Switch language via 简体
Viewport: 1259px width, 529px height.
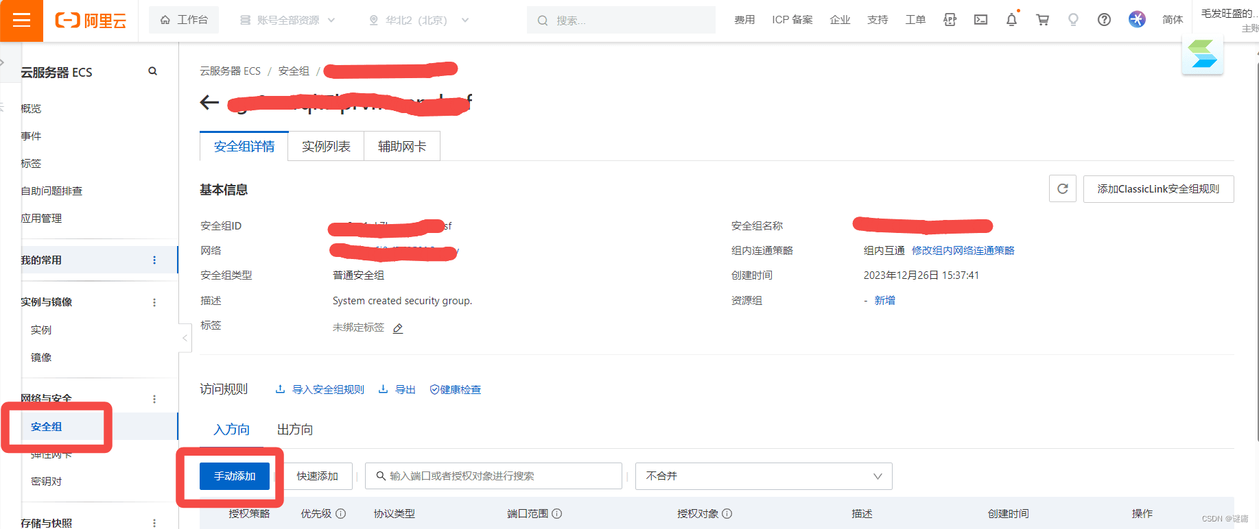(x=1173, y=20)
